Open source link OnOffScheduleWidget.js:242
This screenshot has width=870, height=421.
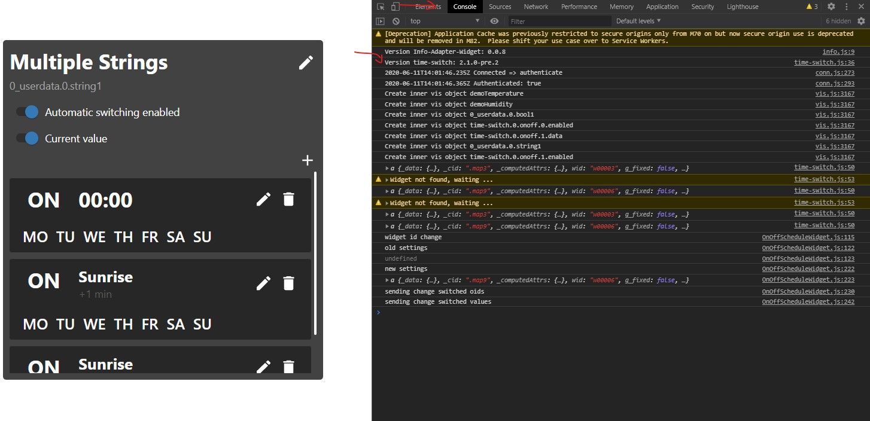coord(808,301)
